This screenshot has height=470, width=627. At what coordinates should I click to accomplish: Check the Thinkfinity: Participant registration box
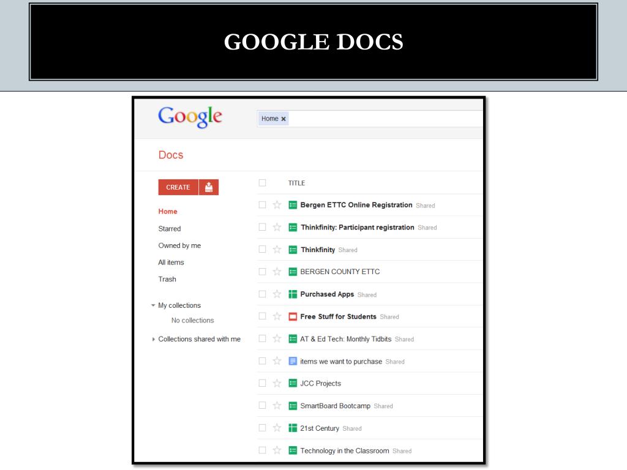point(262,227)
